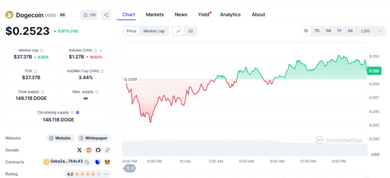Open the Analytics tab

(x=230, y=15)
